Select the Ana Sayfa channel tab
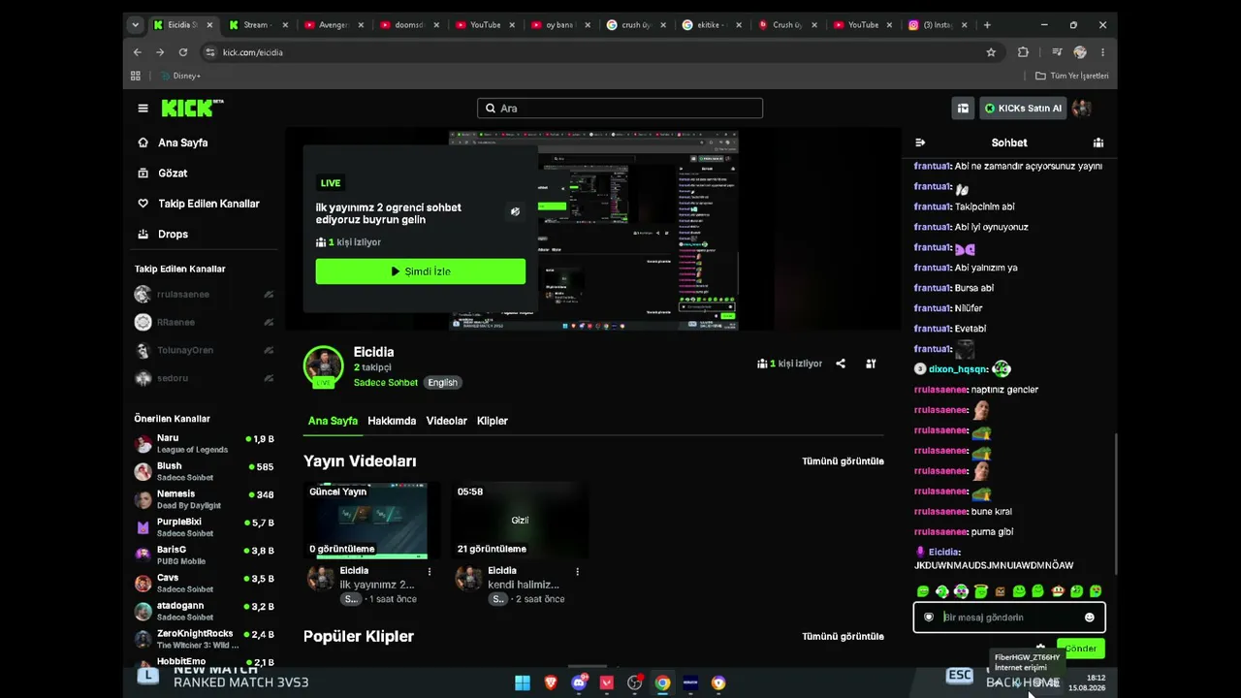The height and width of the screenshot is (698, 1241). (333, 421)
